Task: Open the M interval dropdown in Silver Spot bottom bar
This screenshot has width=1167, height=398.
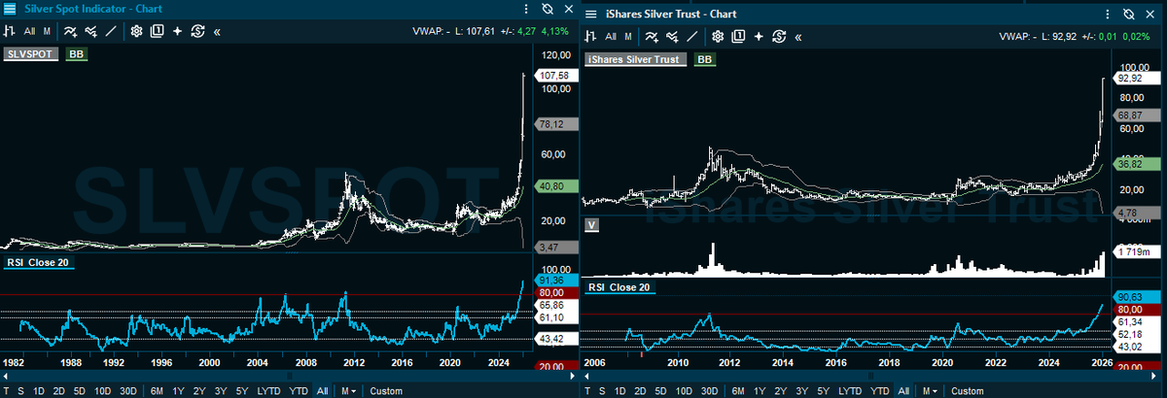Action: tap(347, 390)
